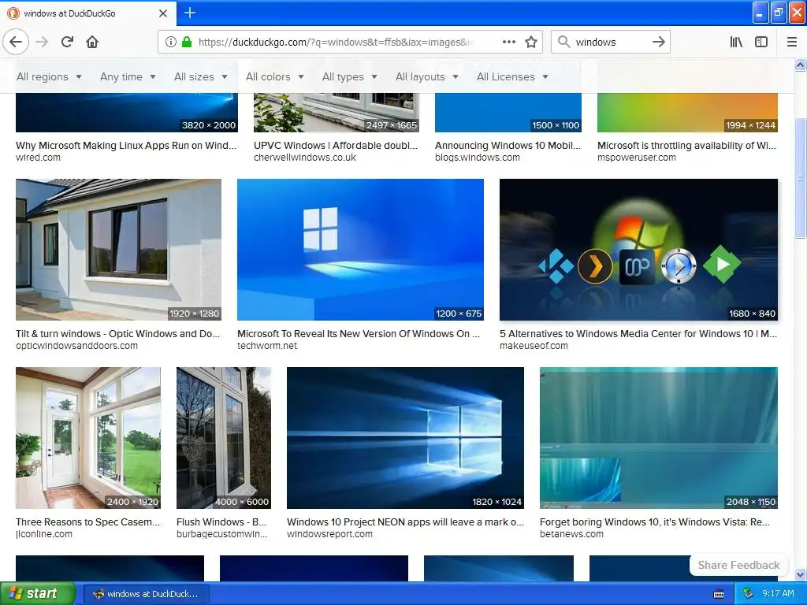Image resolution: width=807 pixels, height=605 pixels.
Task: Go back to the previous page
Action: [x=16, y=43]
